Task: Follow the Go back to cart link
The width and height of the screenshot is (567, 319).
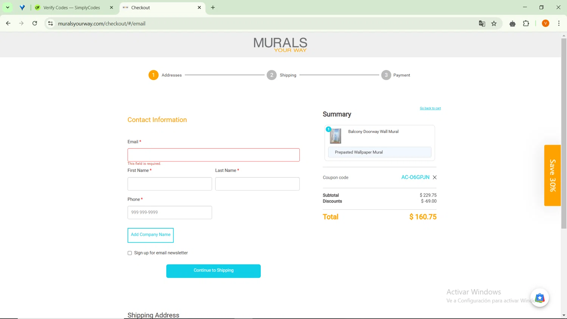Action: click(430, 108)
